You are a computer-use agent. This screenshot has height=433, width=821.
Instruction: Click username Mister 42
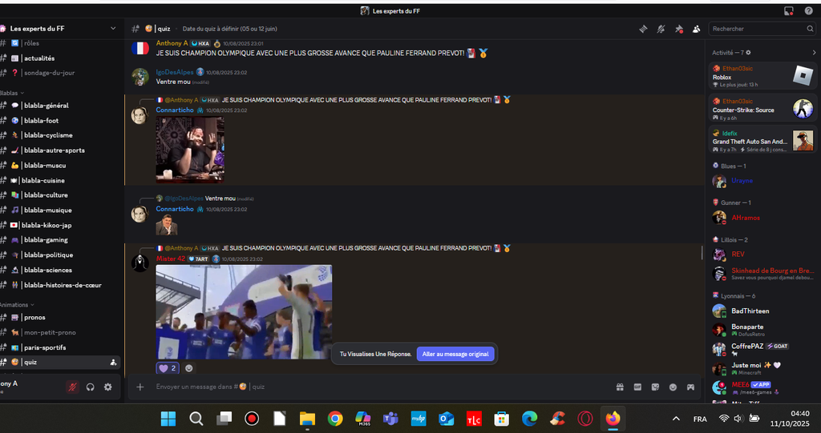pyautogui.click(x=170, y=259)
